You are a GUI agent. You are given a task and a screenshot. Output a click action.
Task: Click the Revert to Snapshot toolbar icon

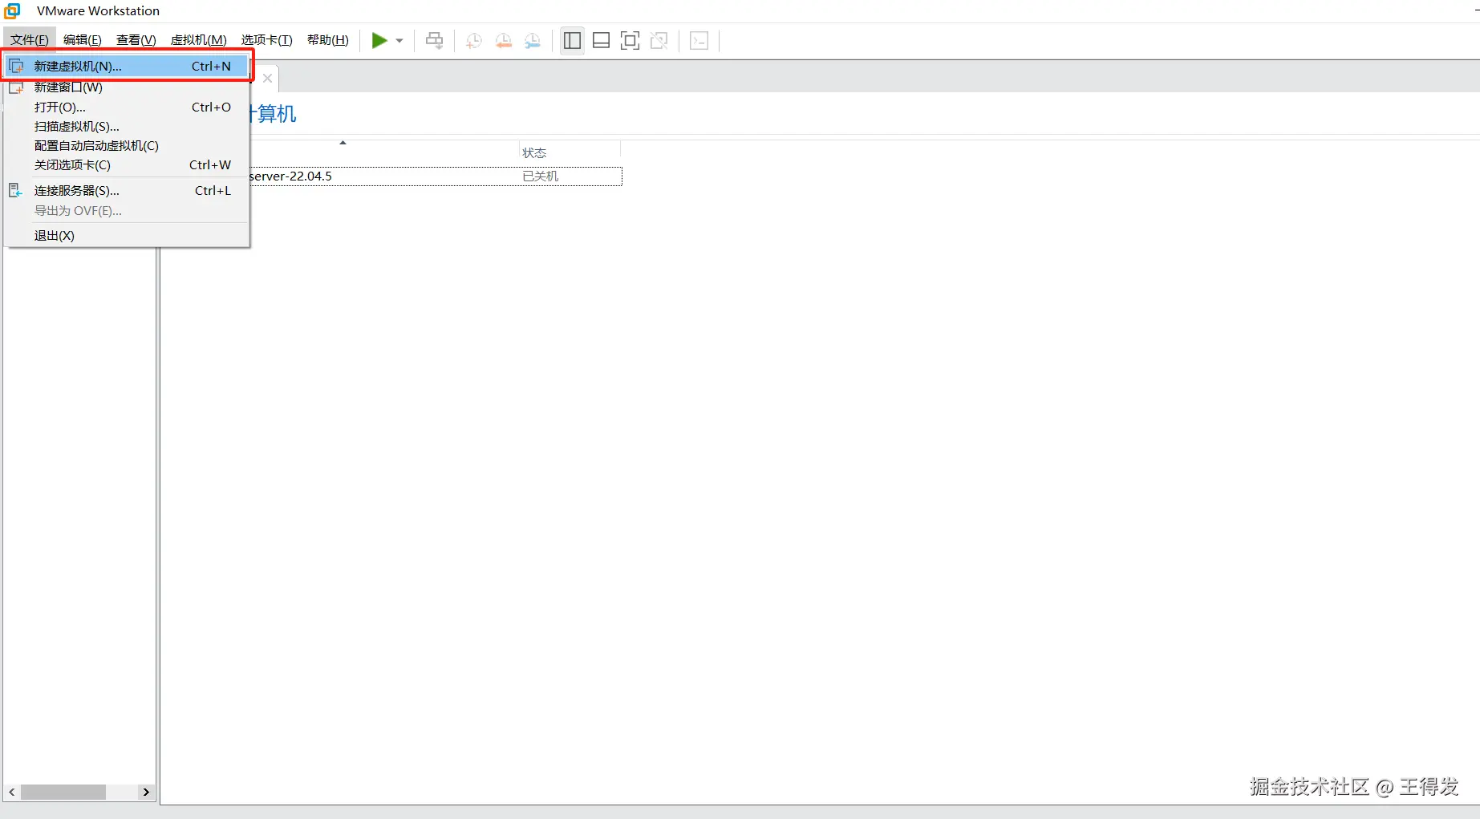click(x=503, y=40)
